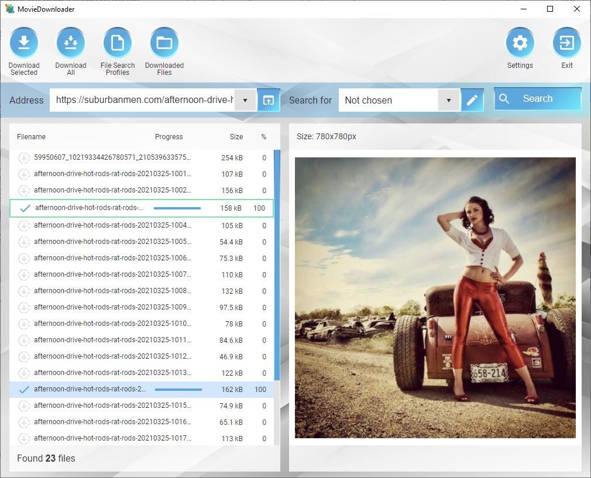This screenshot has height=478, width=591.
Task: Click the 65.1 kB size cell
Action: click(231, 422)
